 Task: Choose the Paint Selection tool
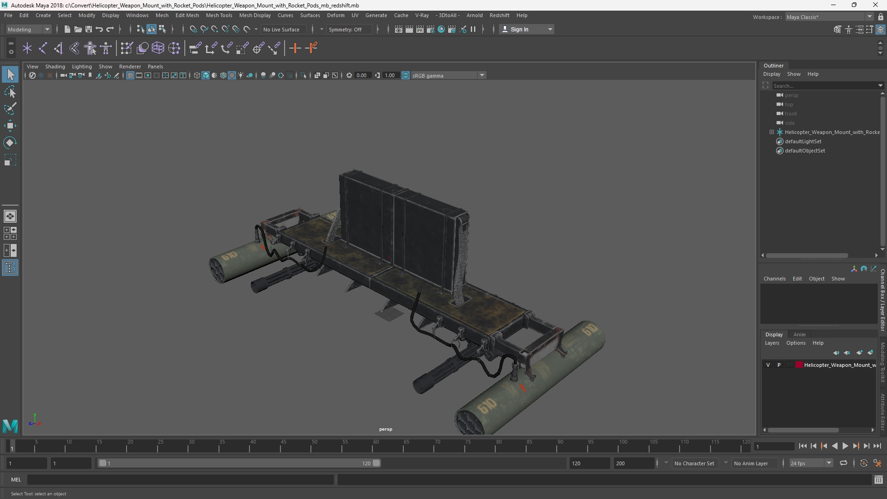pyautogui.click(x=10, y=109)
